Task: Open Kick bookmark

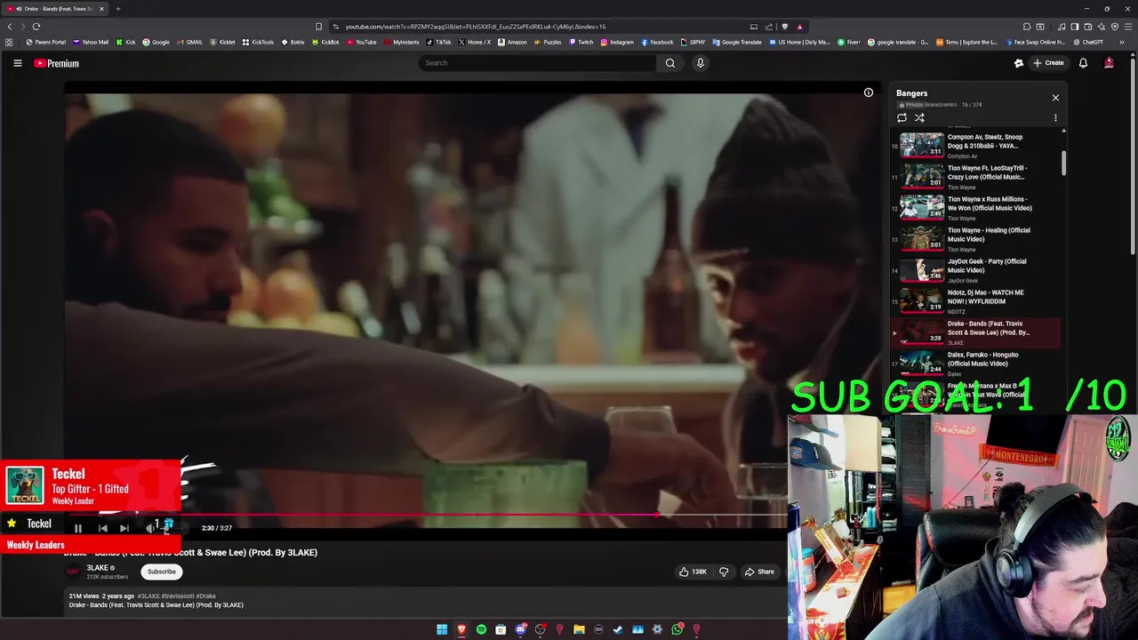Action: pyautogui.click(x=125, y=42)
